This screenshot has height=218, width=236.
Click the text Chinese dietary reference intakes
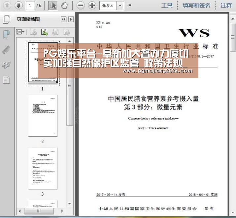pos(152,118)
